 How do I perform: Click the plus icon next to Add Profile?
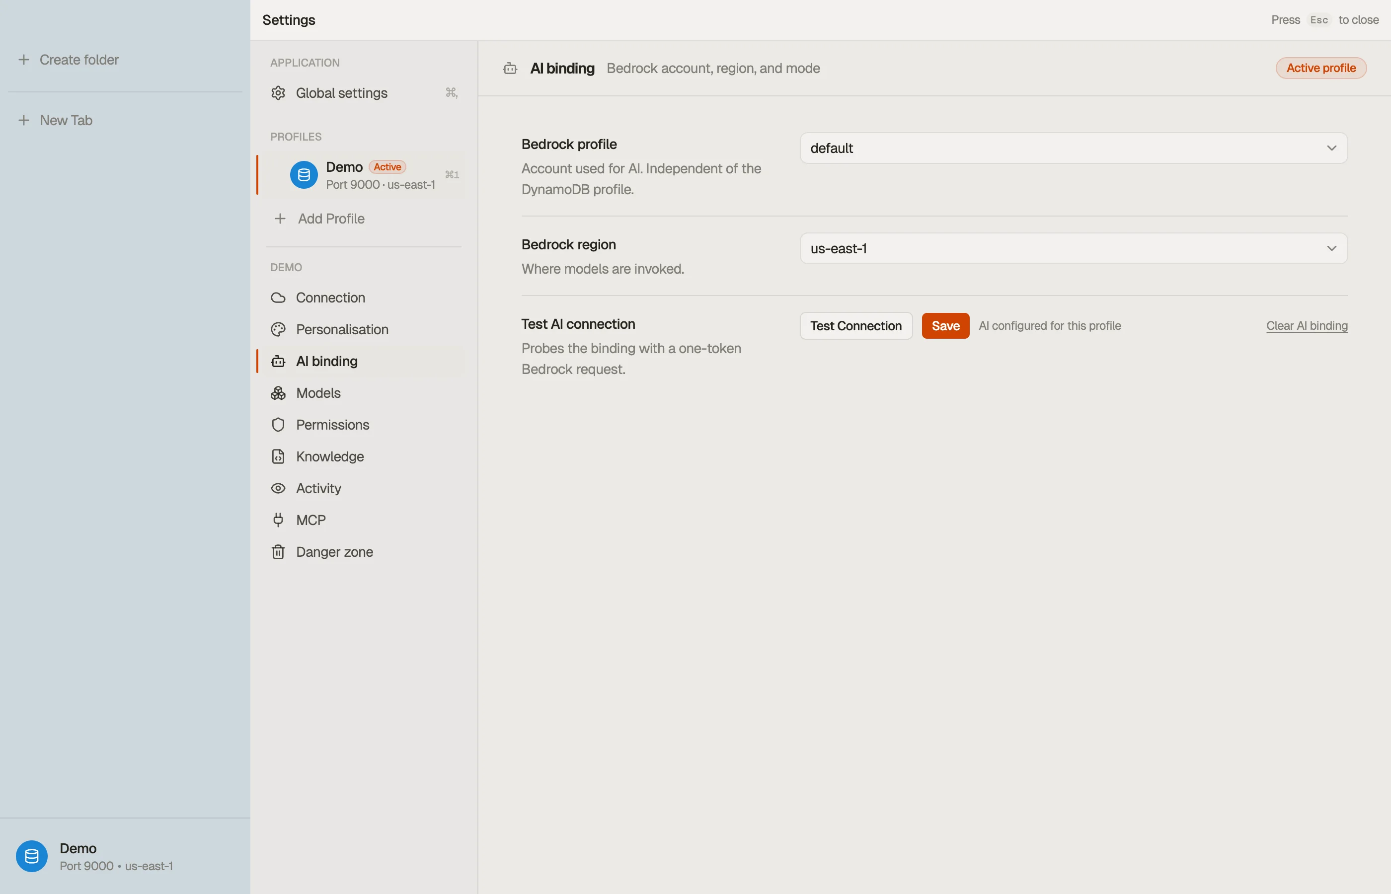click(280, 219)
